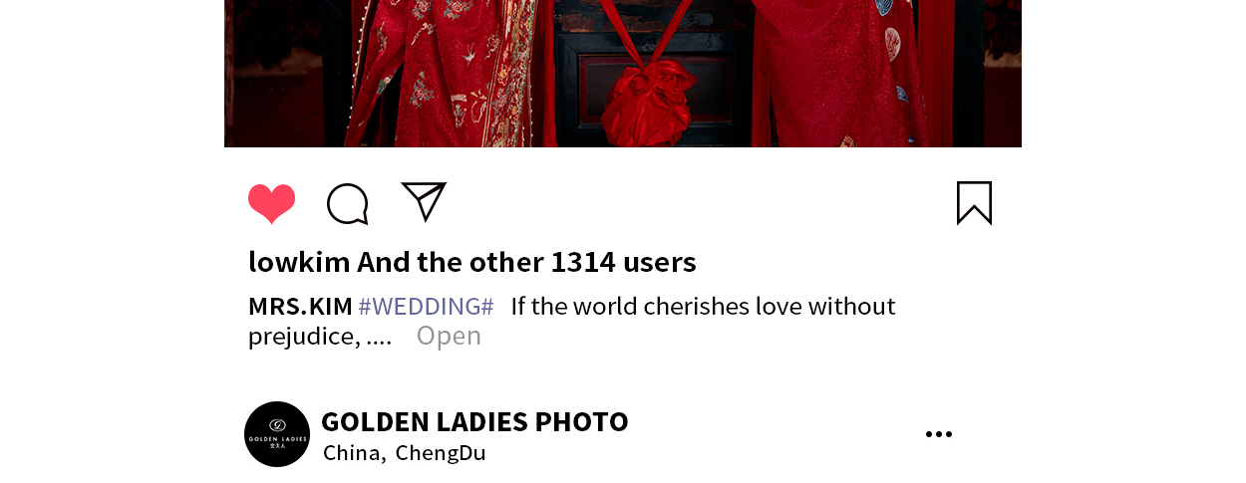This screenshot has height=483, width=1246.
Task: Select the truncated caption text
Action: 572,321
